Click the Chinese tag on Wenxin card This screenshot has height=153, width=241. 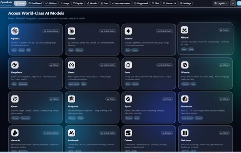(186, 84)
